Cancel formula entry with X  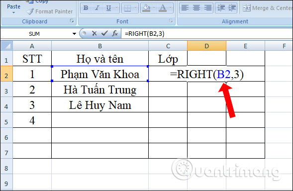(95, 34)
